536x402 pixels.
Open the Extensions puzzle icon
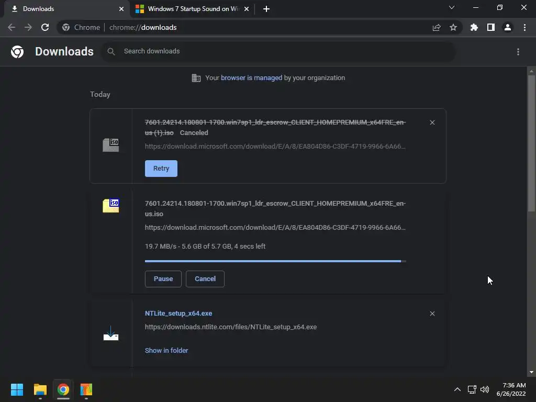click(474, 27)
